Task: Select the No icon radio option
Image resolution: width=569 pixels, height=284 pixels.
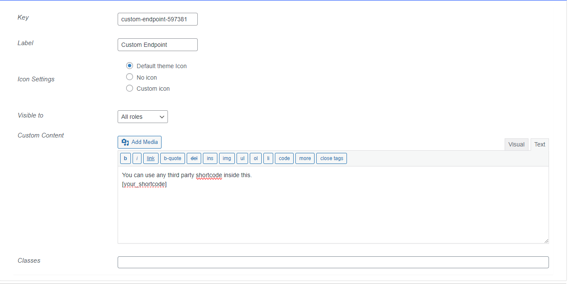Action: pyautogui.click(x=130, y=77)
